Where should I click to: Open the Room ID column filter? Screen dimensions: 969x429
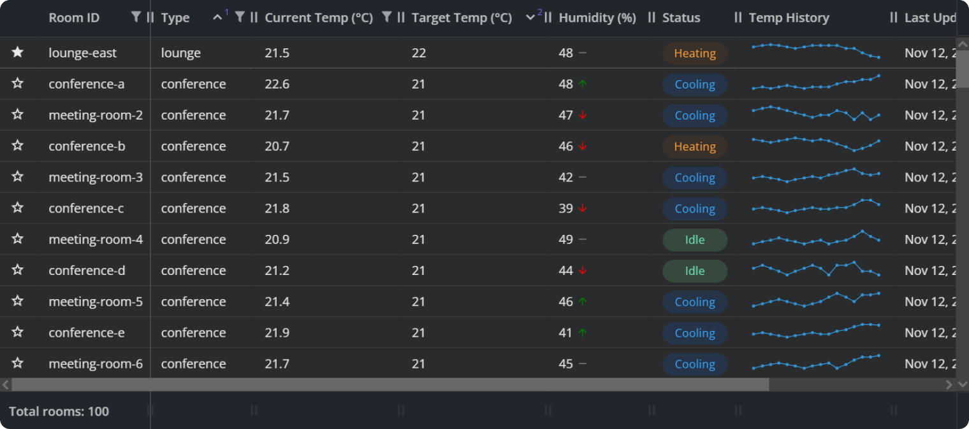pos(135,17)
